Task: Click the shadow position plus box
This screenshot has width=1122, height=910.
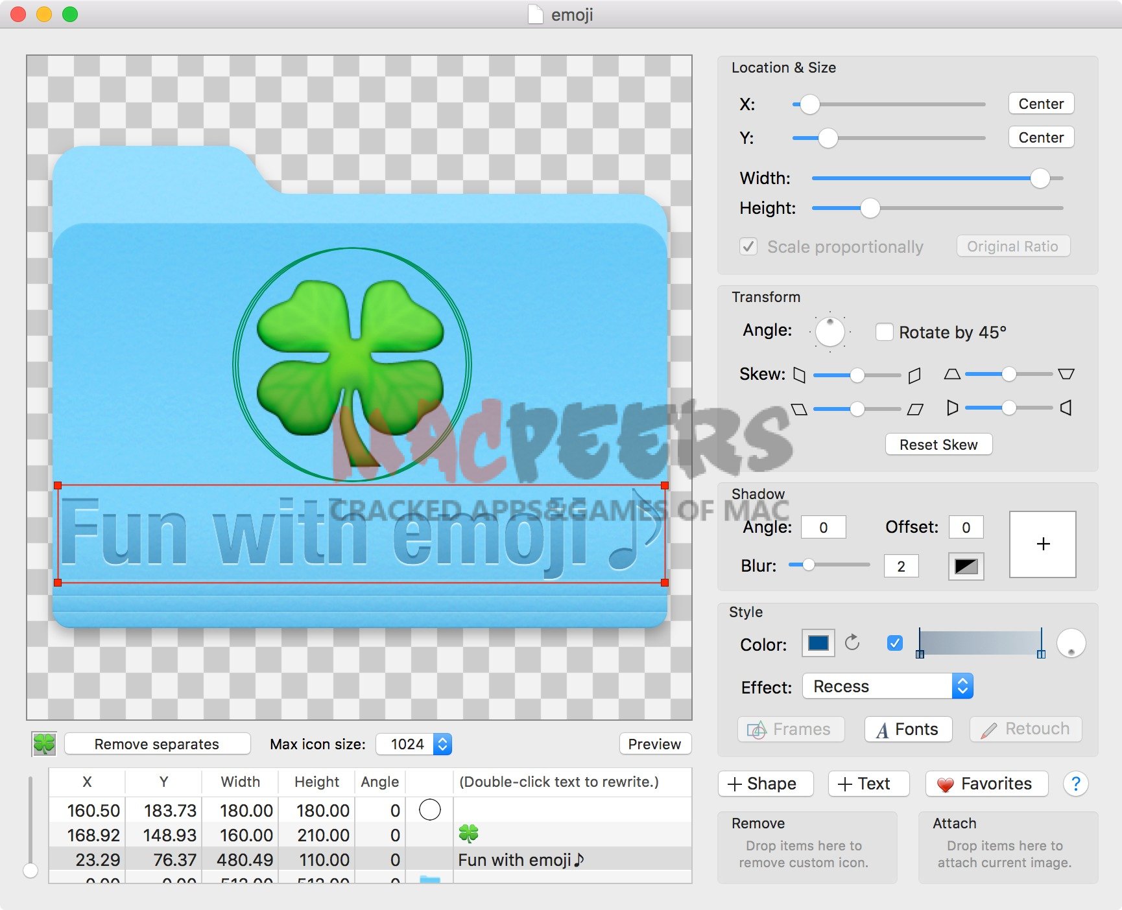Action: [x=1042, y=544]
